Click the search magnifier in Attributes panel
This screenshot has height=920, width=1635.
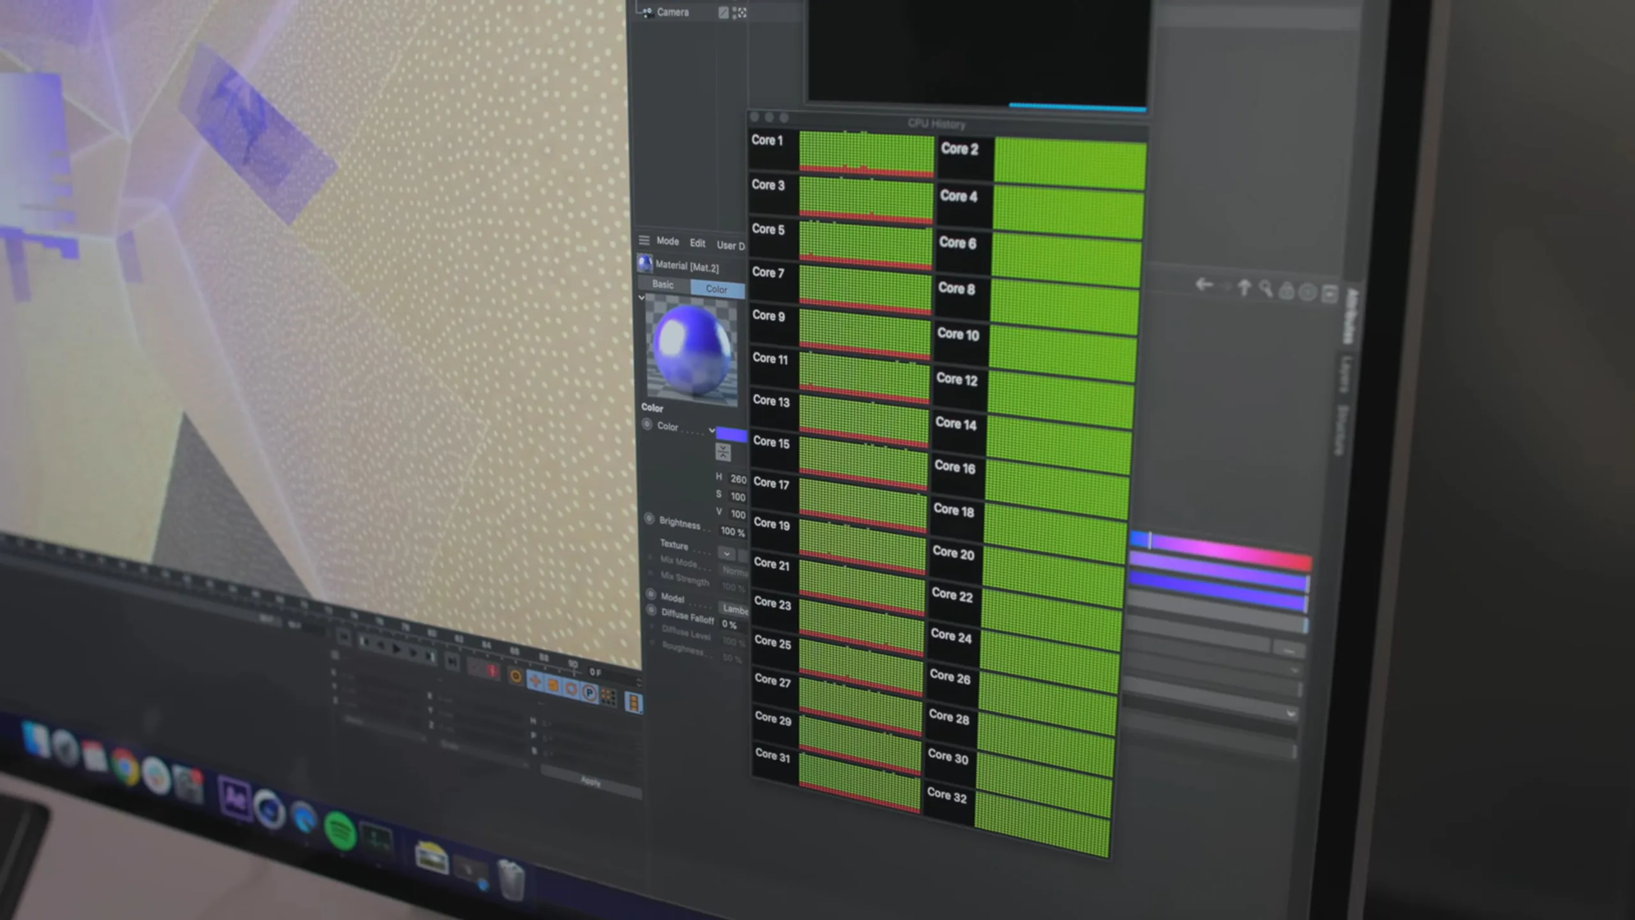tap(1265, 289)
